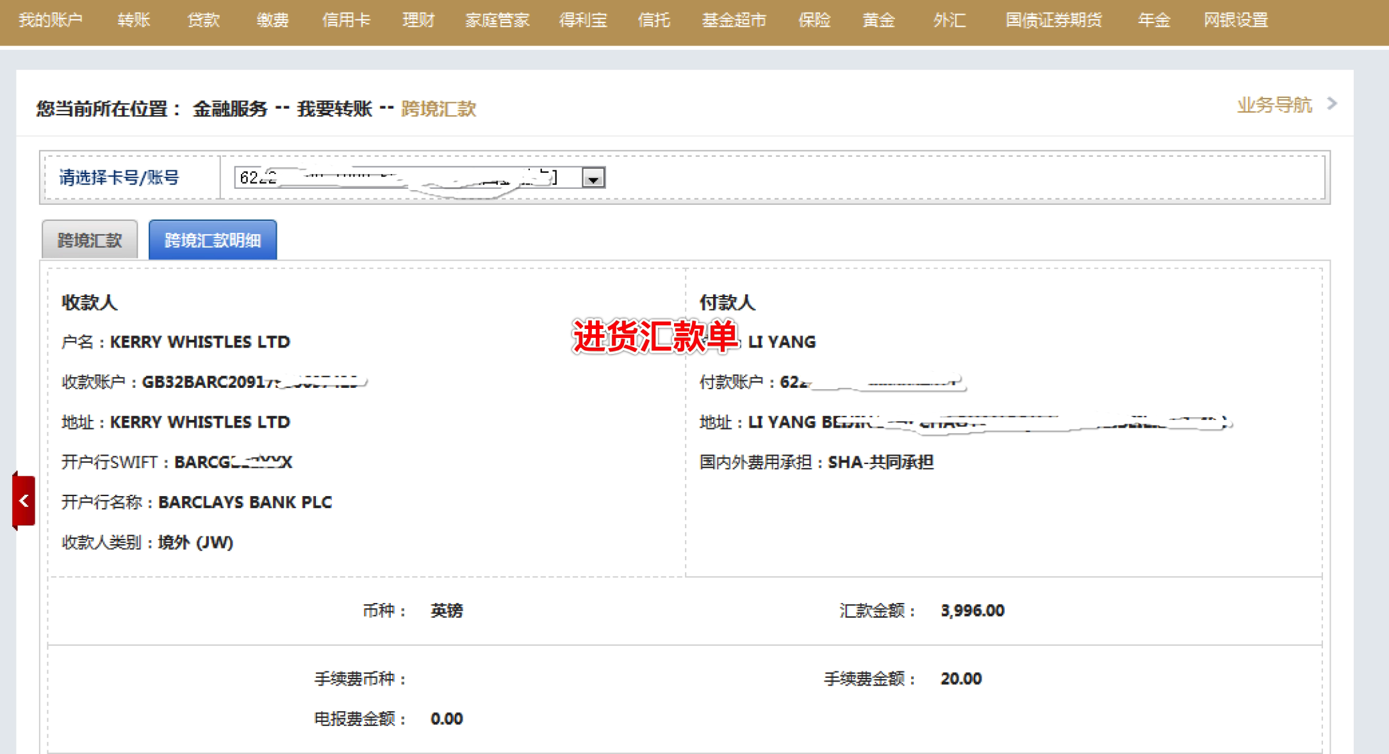Image resolution: width=1389 pixels, height=754 pixels.
Task: Click the 跨境汇款 breadcrumb link
Action: point(438,109)
